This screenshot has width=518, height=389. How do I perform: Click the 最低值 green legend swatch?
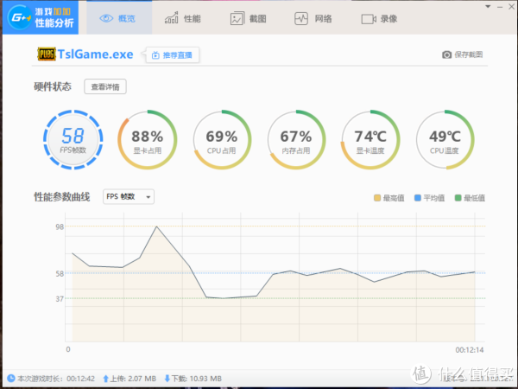point(458,198)
